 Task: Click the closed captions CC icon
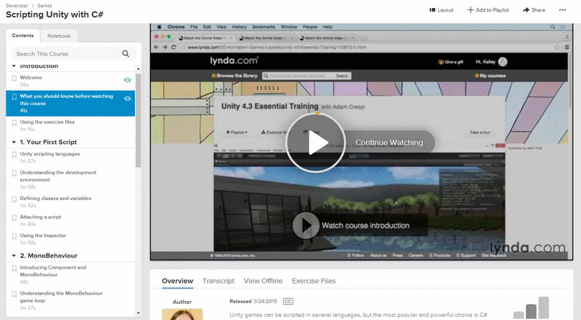click(x=288, y=301)
